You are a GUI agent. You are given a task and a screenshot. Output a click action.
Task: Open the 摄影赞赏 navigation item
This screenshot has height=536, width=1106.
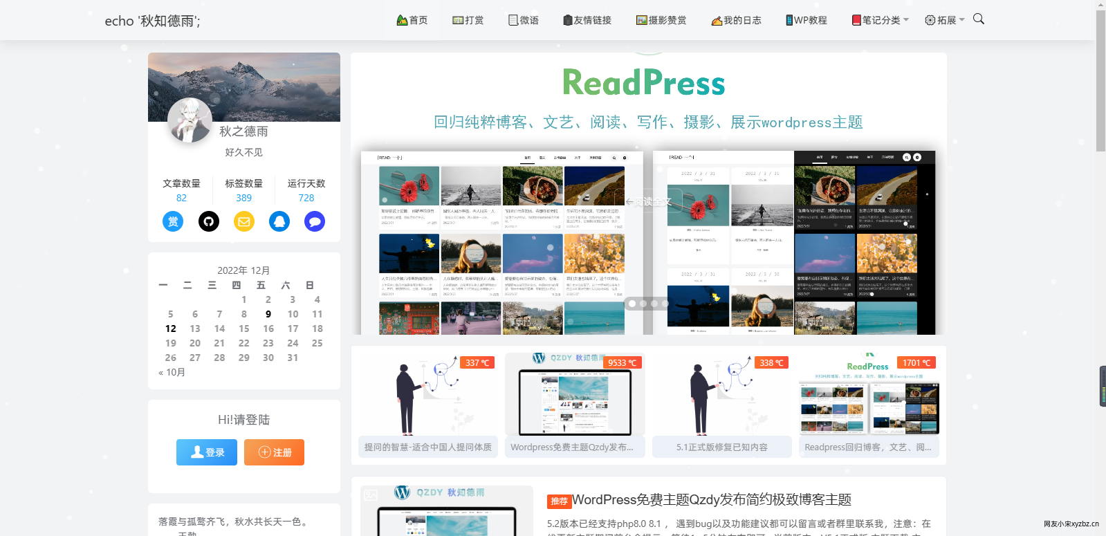tap(661, 20)
